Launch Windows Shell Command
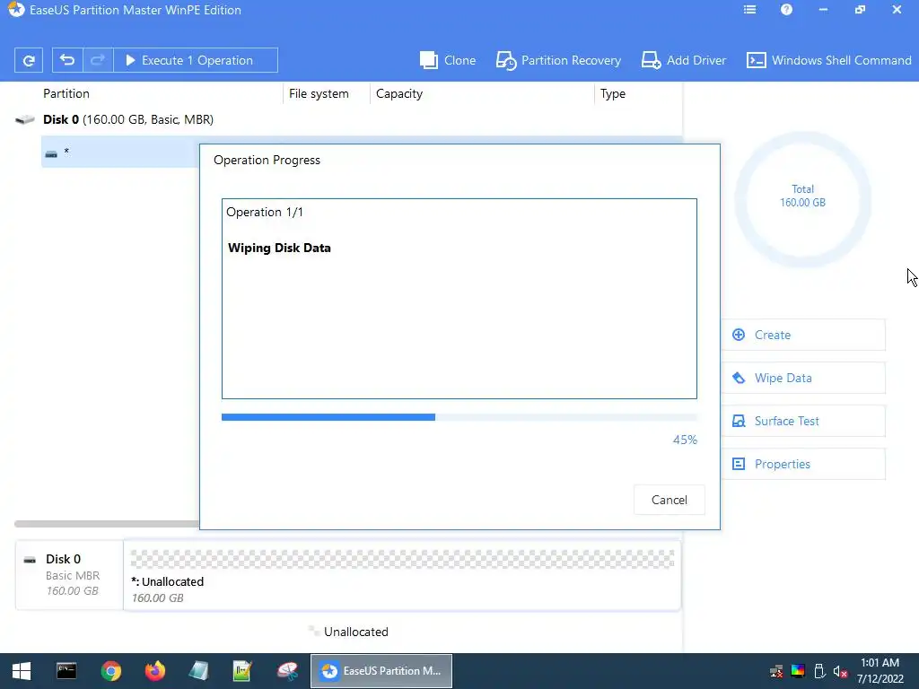This screenshot has height=689, width=919. 828,60
